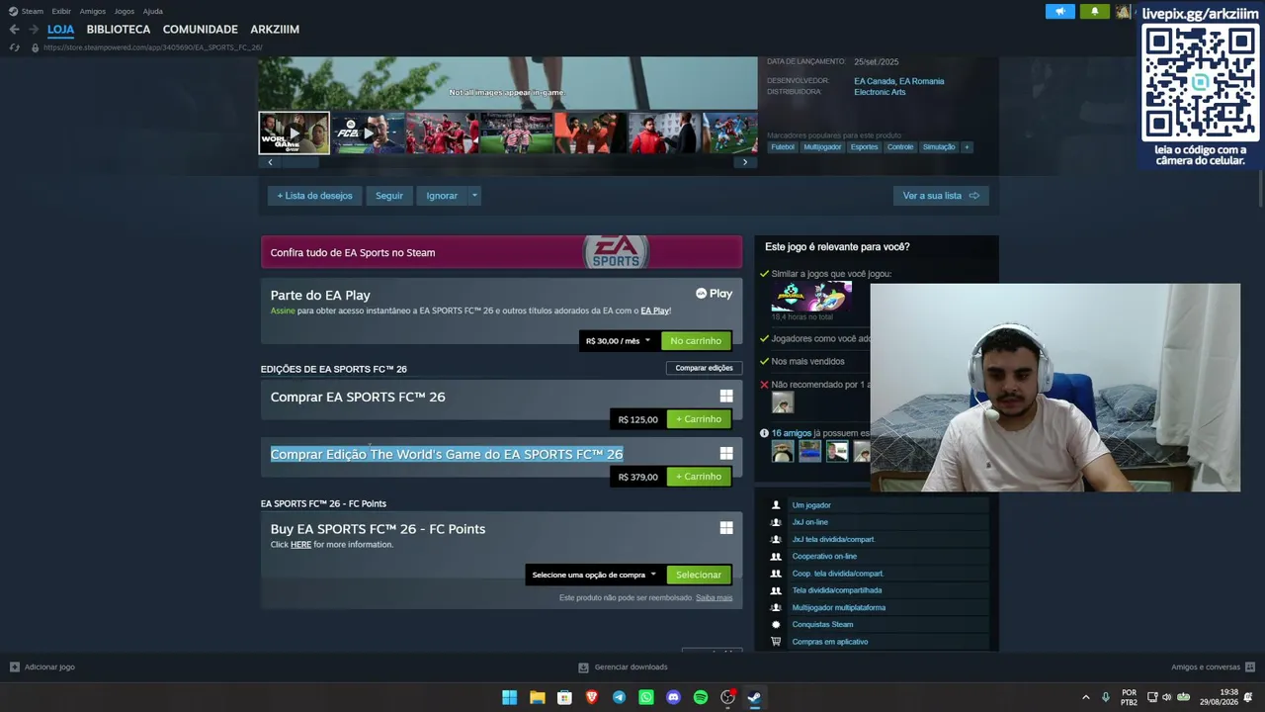This screenshot has width=1265, height=712.
Task: Open Conquistas Steam feature link
Action: pos(822,625)
